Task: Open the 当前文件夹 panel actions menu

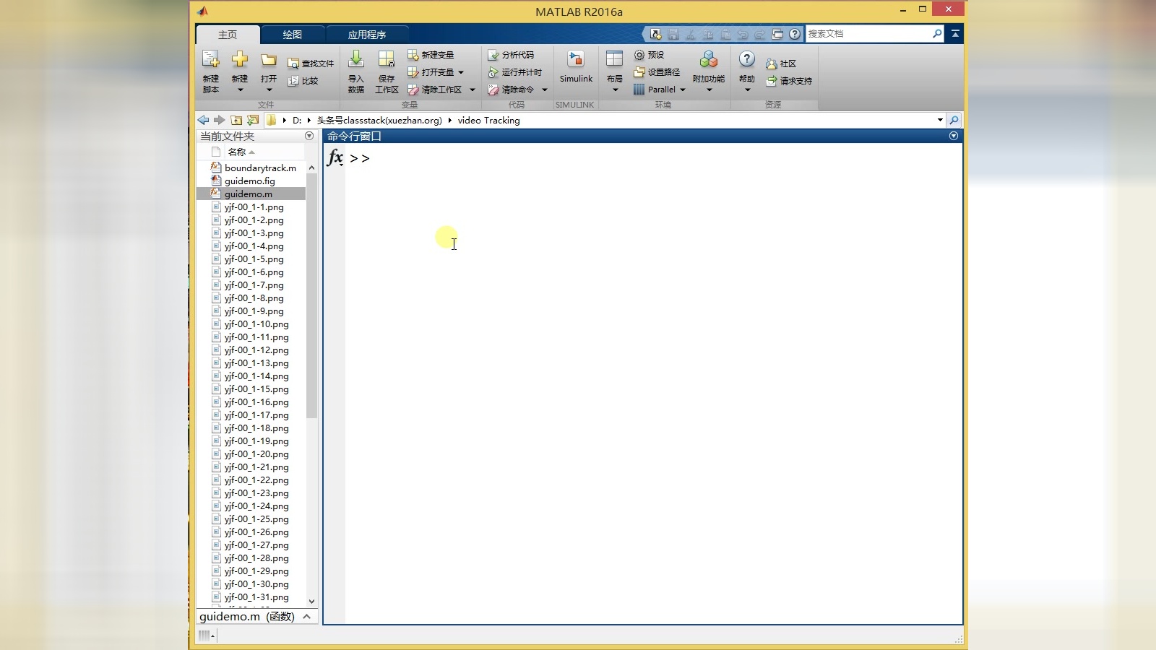Action: coord(309,136)
